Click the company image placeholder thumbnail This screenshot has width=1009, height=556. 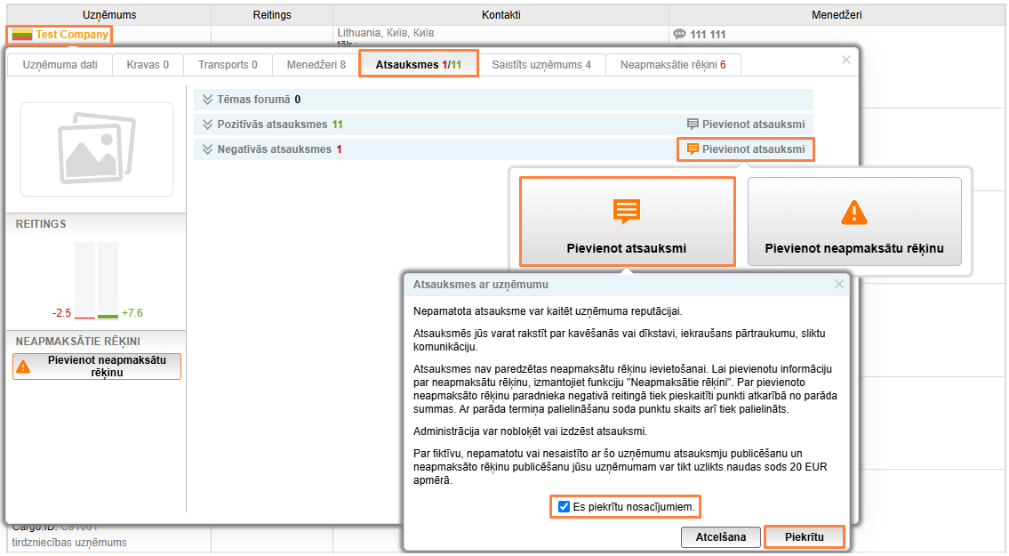[97, 149]
